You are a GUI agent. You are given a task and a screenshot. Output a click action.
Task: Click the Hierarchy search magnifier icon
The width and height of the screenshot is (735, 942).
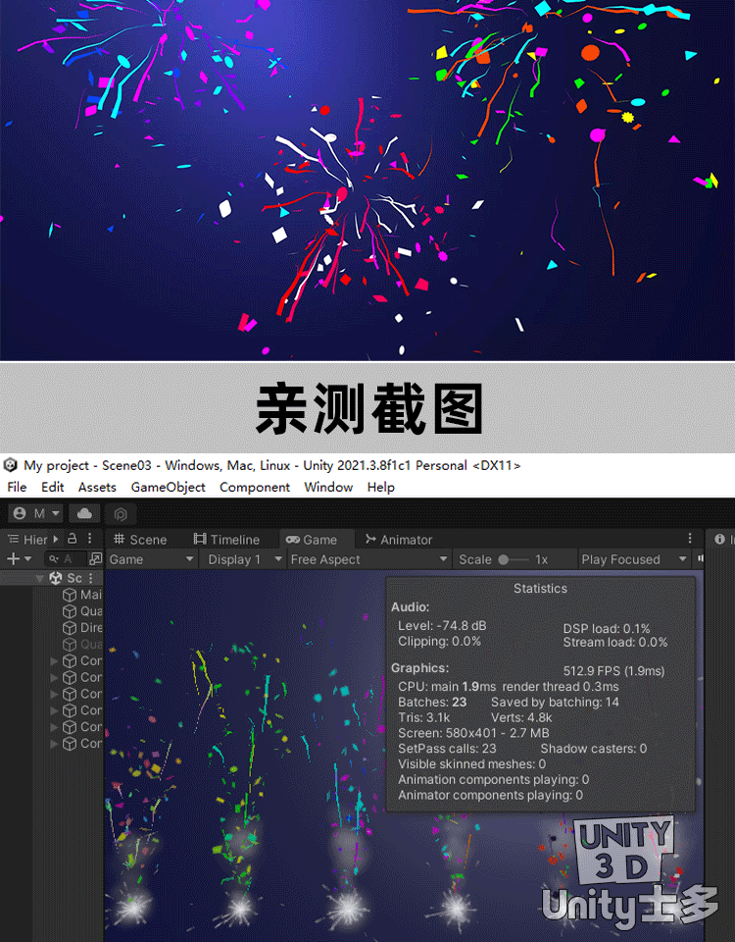click(x=54, y=558)
